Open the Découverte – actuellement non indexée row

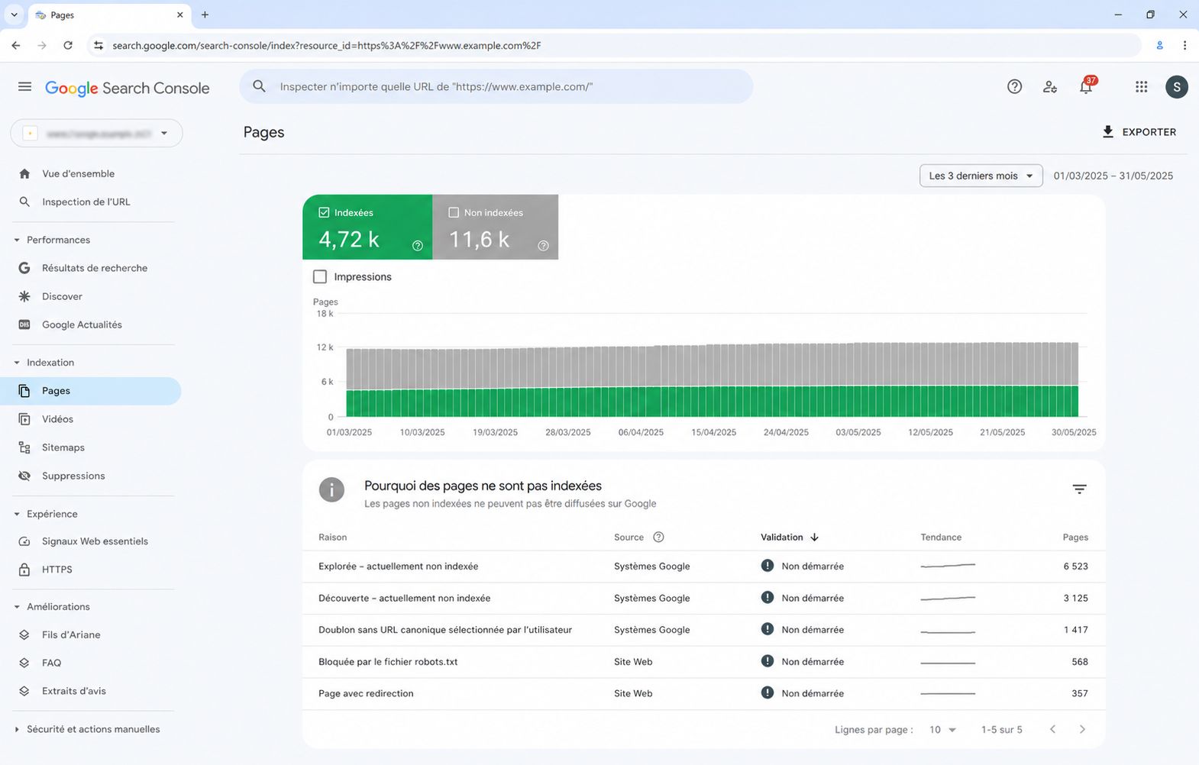(x=703, y=599)
